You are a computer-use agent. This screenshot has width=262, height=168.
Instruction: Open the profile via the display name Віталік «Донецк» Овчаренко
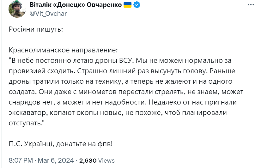[76, 5]
